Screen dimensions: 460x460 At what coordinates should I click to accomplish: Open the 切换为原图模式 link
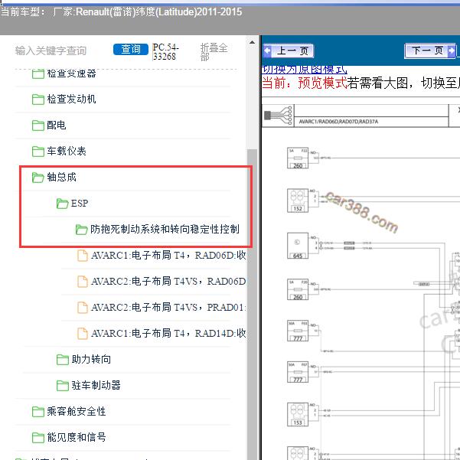point(304,70)
